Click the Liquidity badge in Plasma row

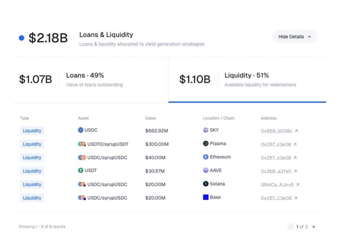tap(32, 144)
